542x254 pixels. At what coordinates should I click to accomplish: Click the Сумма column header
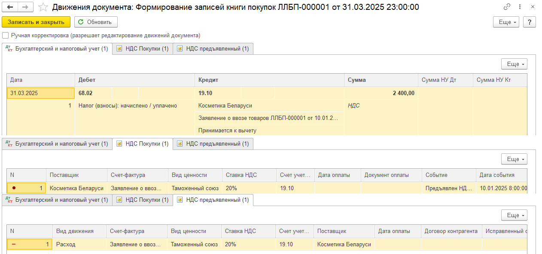click(381, 80)
